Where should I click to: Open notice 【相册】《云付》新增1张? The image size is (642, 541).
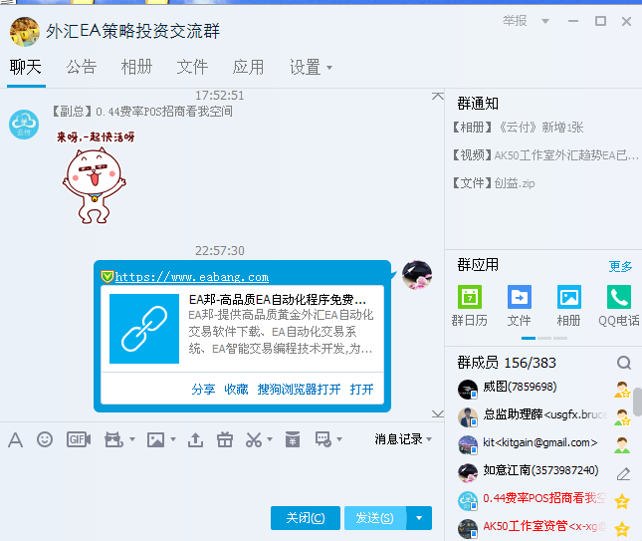(518, 128)
